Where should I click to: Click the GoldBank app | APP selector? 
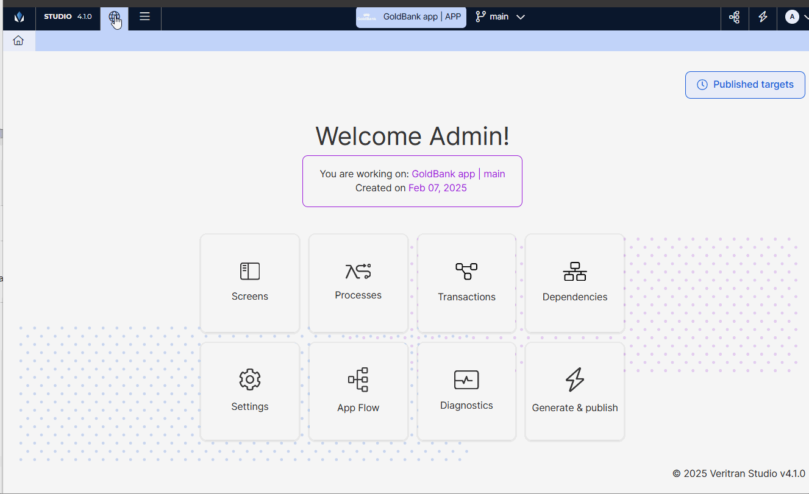411,17
